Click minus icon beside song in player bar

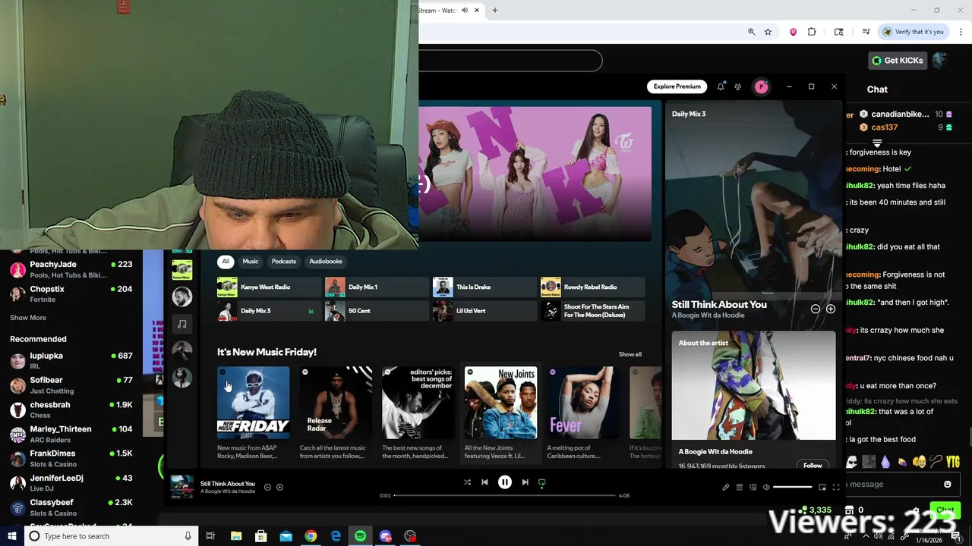pyautogui.click(x=267, y=487)
